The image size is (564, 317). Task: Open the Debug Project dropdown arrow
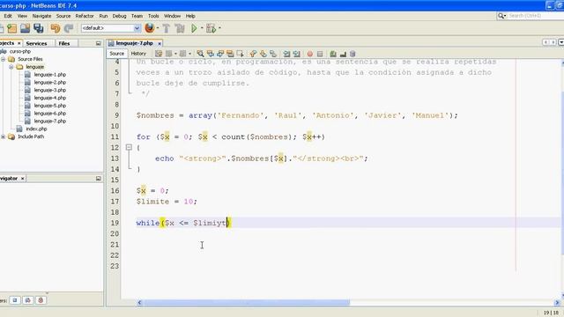219,28
